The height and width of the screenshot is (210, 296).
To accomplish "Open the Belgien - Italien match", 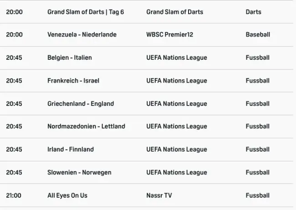I will click(70, 58).
